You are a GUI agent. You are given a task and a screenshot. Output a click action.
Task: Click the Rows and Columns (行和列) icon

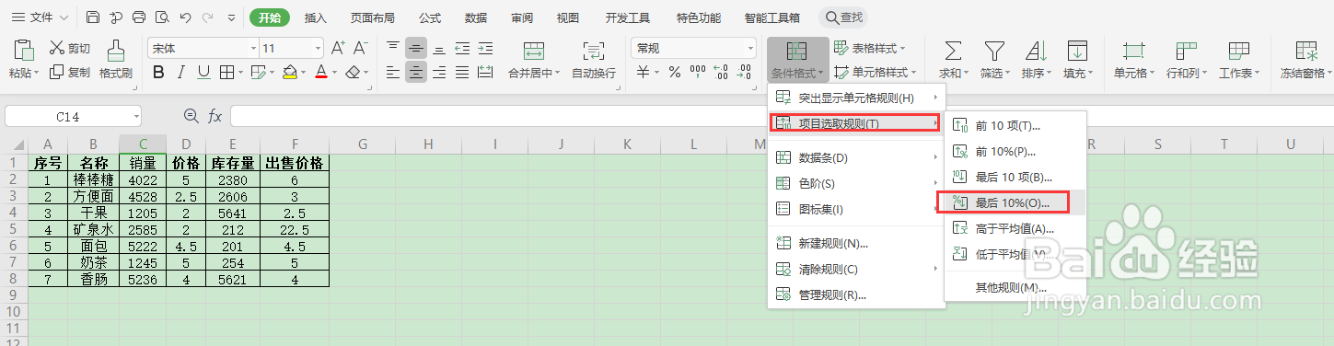(1186, 51)
